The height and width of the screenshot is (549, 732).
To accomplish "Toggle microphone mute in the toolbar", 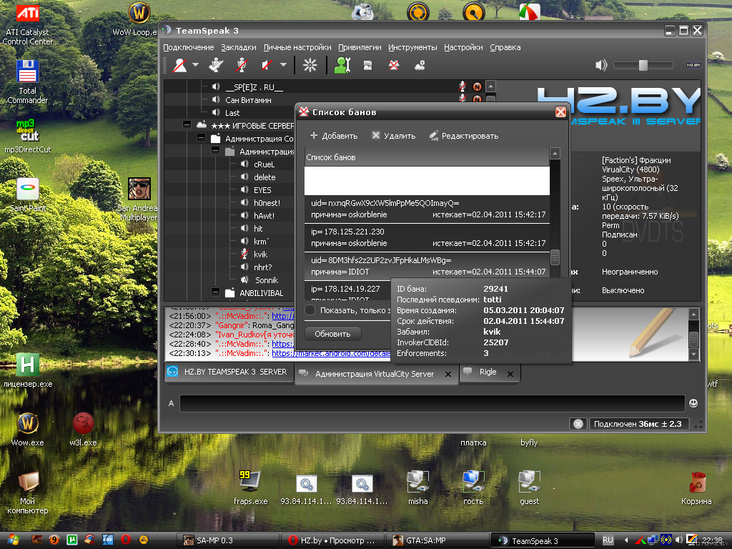I will 242,66.
